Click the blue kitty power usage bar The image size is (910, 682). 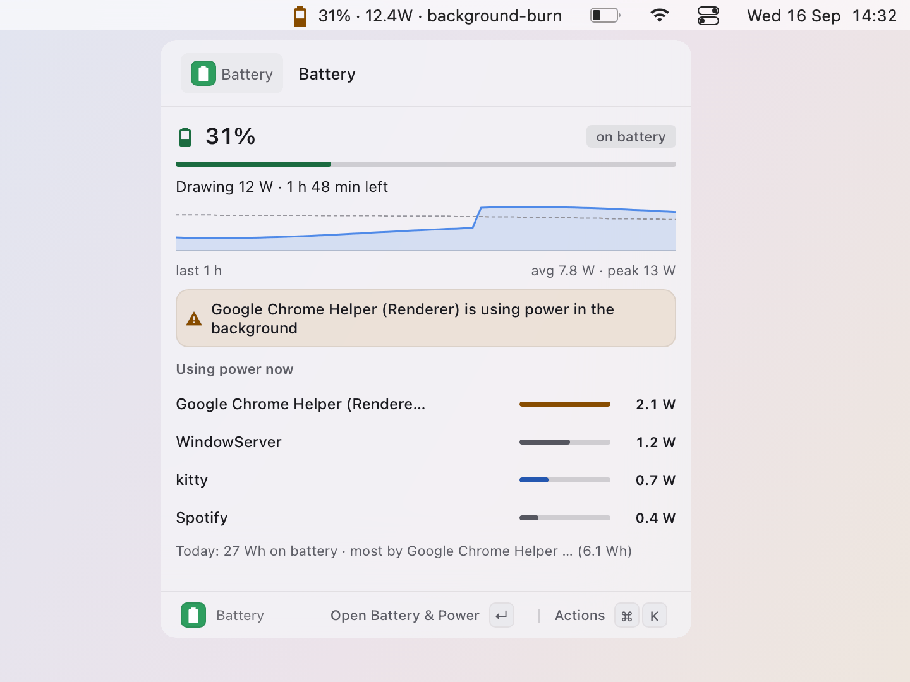(x=565, y=480)
